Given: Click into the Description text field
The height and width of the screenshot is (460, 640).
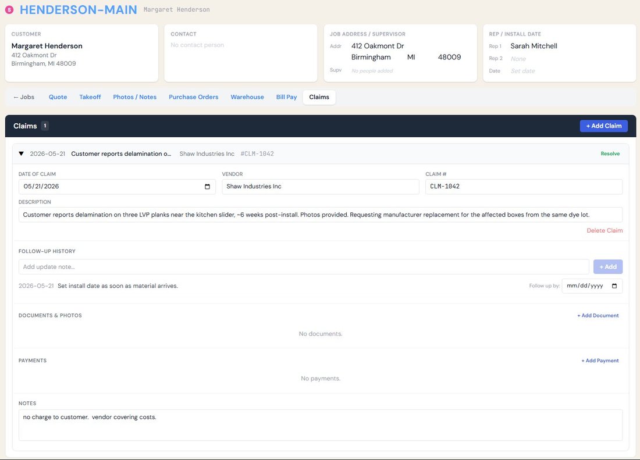Looking at the screenshot, I should [x=321, y=215].
